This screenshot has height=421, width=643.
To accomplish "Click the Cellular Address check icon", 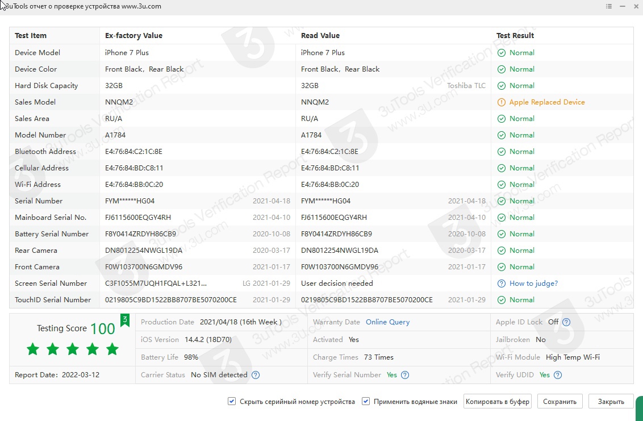I will click(501, 168).
